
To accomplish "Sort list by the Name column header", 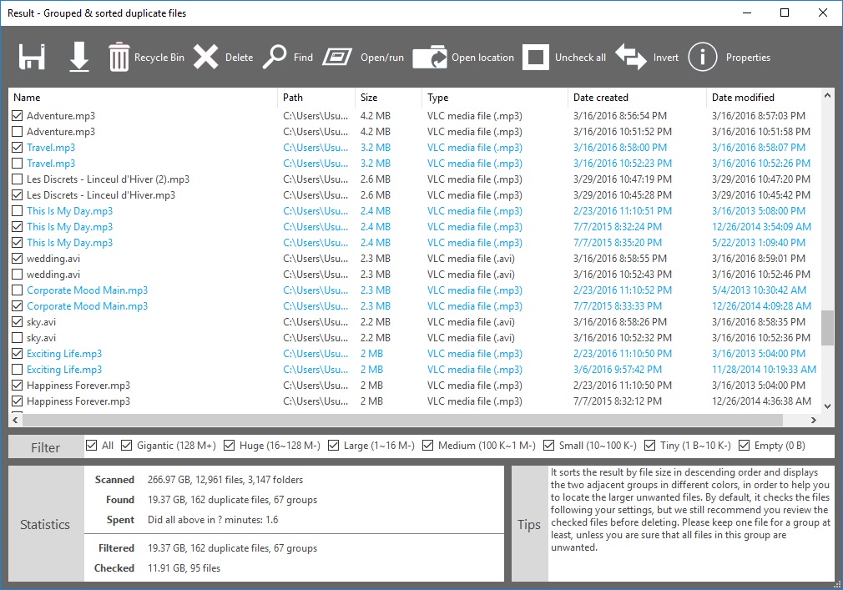I will (x=143, y=98).
